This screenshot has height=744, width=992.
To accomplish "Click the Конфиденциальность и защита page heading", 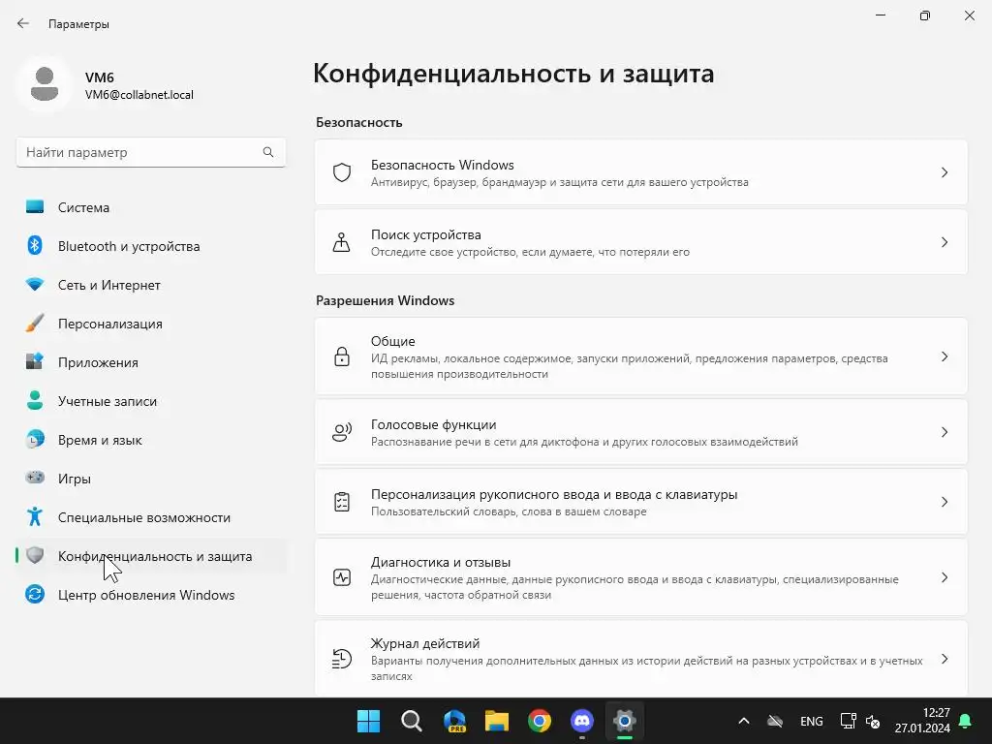I will tap(513, 74).
